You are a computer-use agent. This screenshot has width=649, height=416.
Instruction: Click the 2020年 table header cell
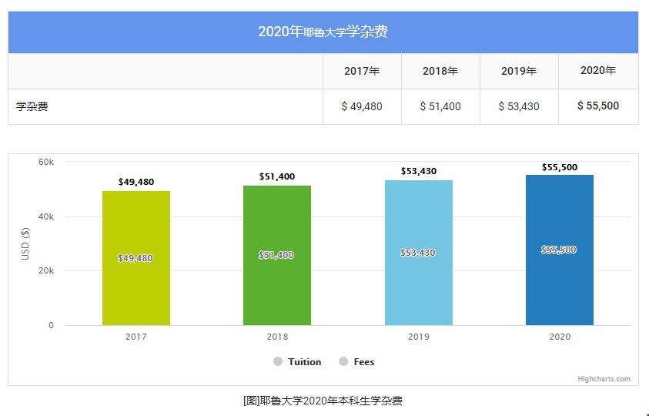(x=598, y=72)
